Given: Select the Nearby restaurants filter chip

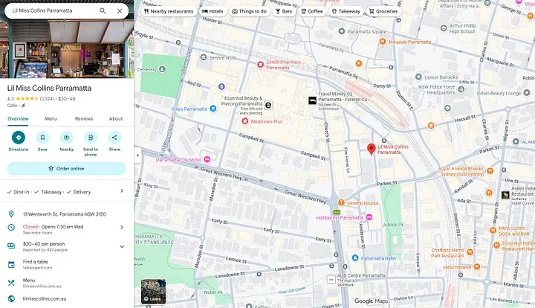Looking at the screenshot, I should click(169, 11).
